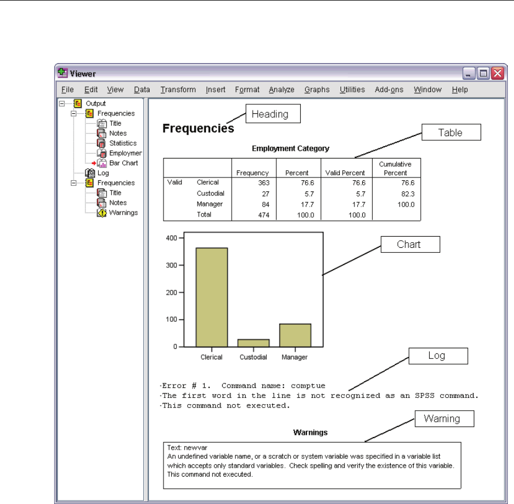
Task: Click the 'Text: newvar' warning line
Action: tap(187, 448)
